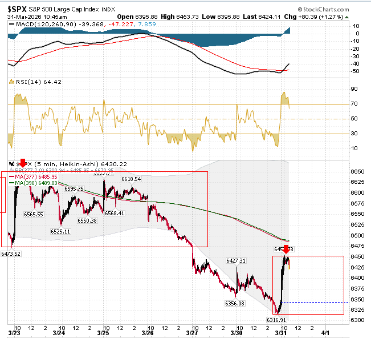Click the red MA(377) legend line marker
This screenshot has width=371, height=338.
pyautogui.click(x=11, y=176)
